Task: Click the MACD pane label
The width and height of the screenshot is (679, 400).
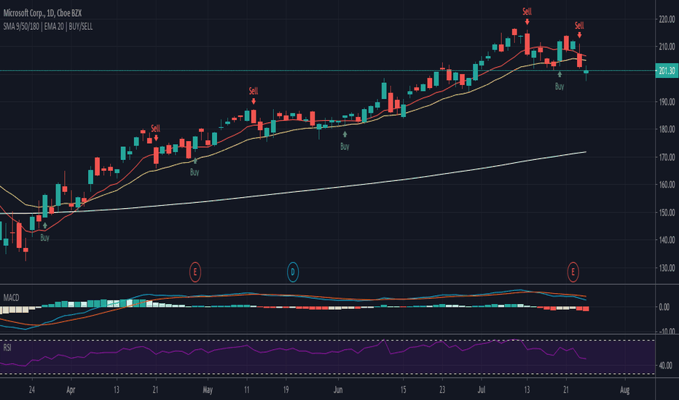Action: click(11, 297)
